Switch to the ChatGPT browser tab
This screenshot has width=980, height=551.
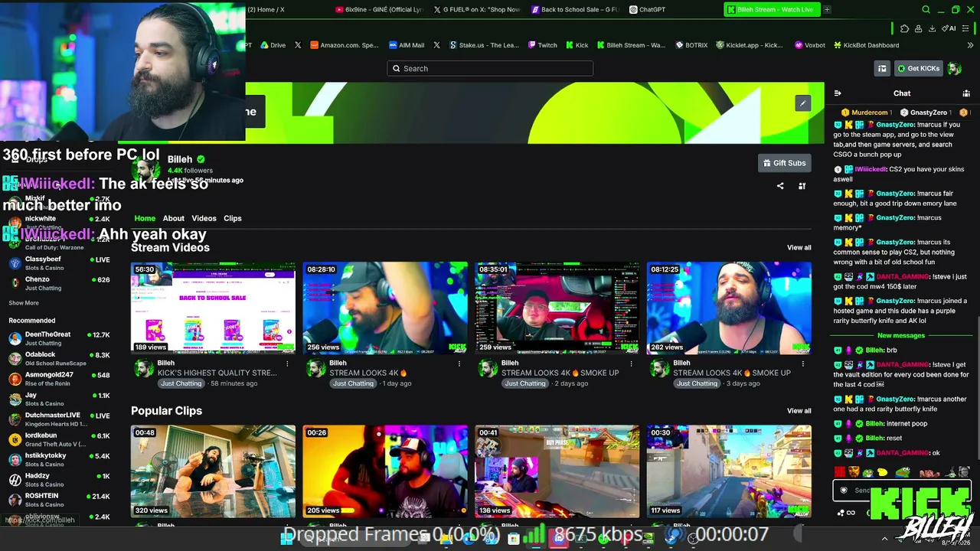point(648,9)
